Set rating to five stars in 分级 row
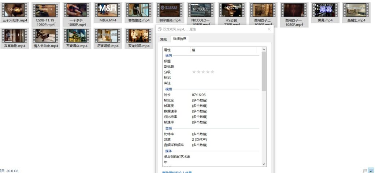Screen dimensions: 375x173 [212, 72]
